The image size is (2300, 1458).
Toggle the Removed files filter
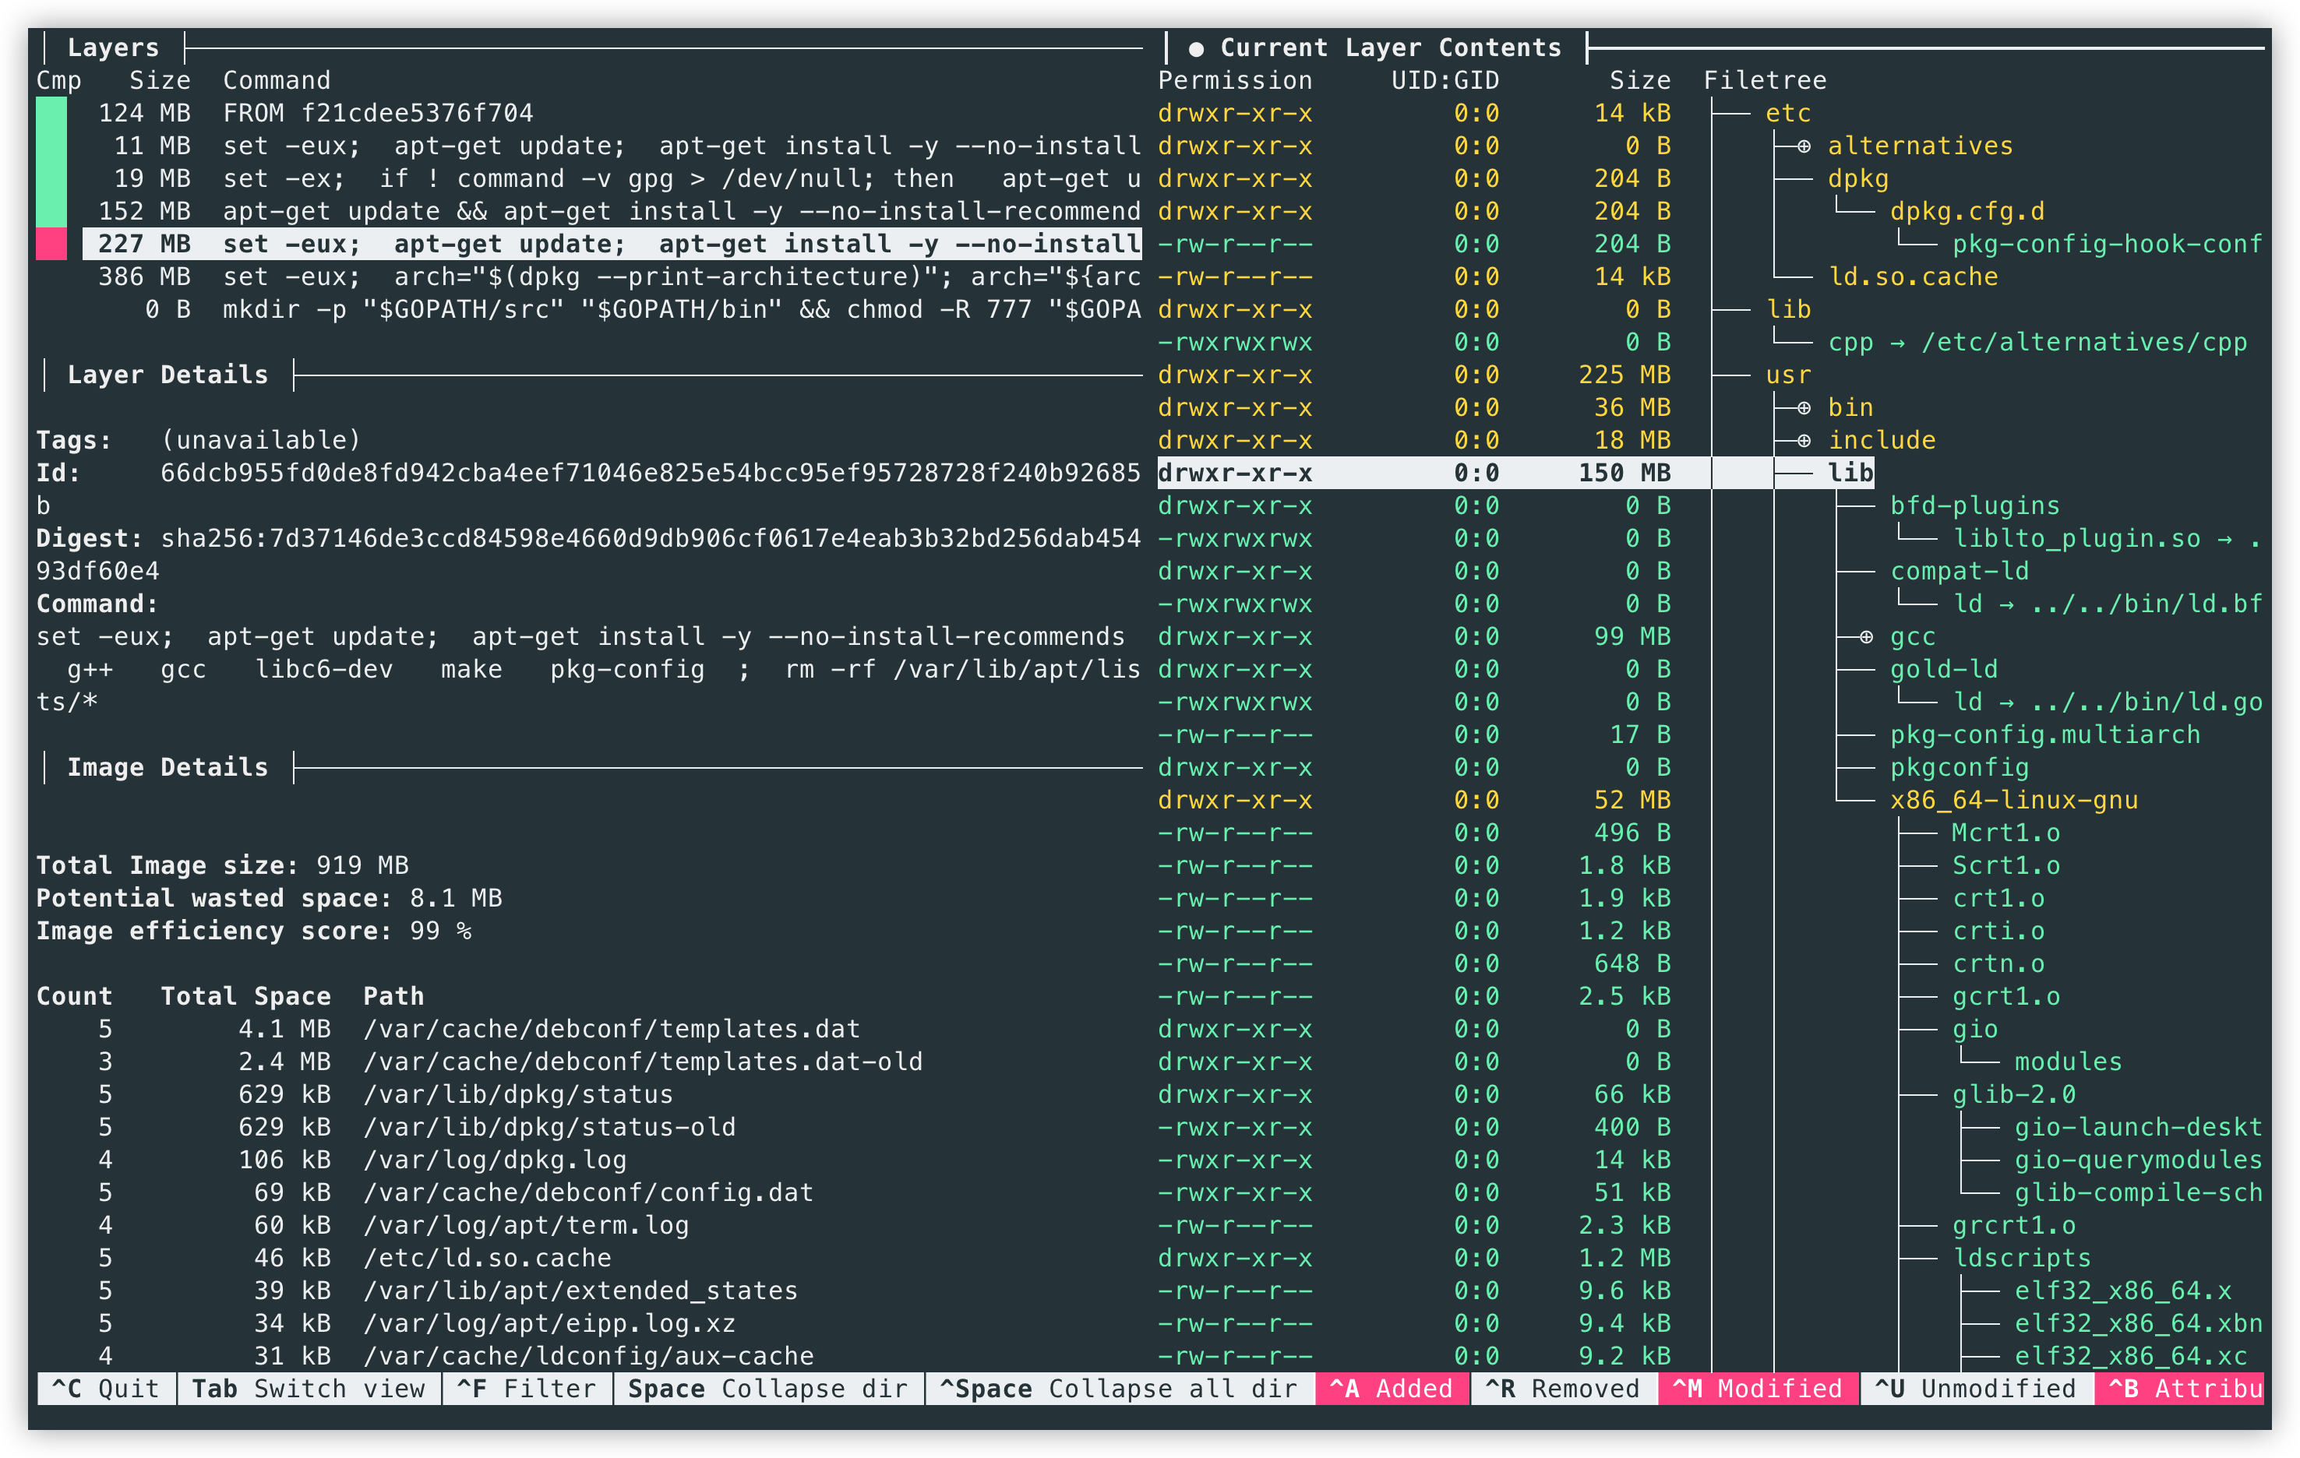(1564, 1389)
